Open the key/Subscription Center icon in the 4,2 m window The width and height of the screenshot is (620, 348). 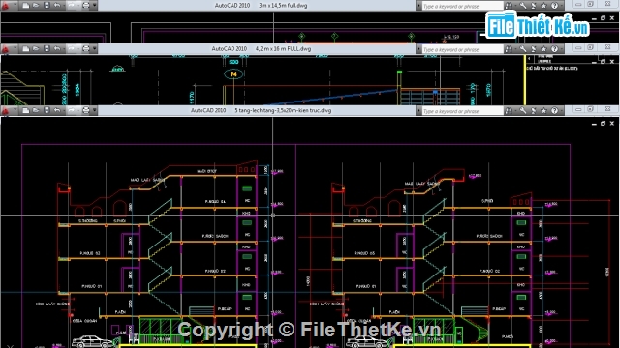point(523,49)
